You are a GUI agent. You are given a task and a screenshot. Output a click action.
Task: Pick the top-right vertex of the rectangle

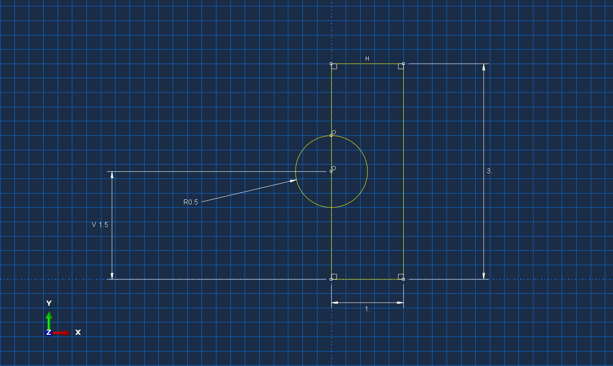(403, 64)
